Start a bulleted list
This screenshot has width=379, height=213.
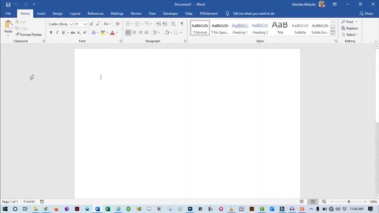128,24
